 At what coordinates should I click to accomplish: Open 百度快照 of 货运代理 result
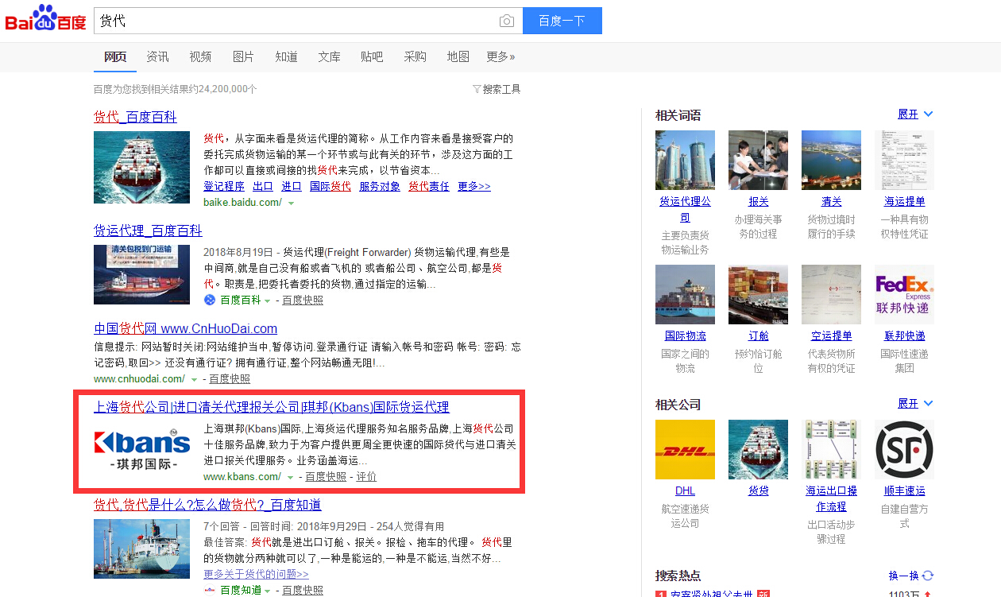point(303,300)
